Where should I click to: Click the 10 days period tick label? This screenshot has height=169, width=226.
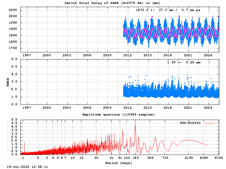click(73, 158)
